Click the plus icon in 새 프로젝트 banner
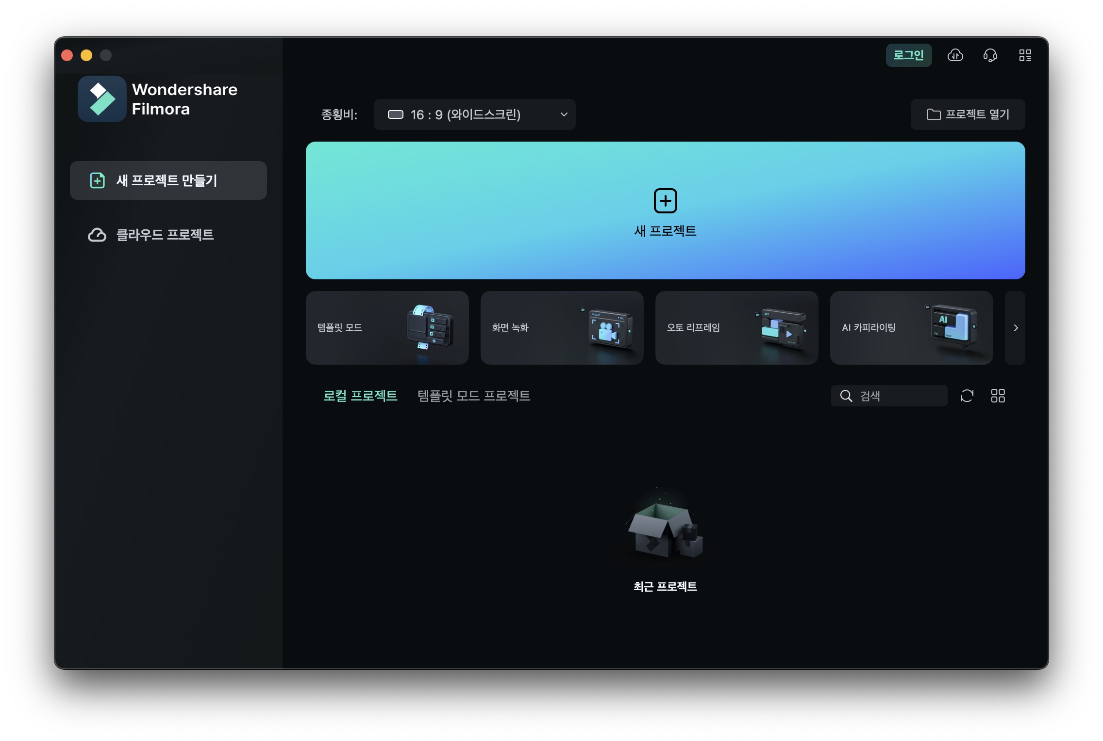This screenshot has height=741, width=1103. click(665, 201)
